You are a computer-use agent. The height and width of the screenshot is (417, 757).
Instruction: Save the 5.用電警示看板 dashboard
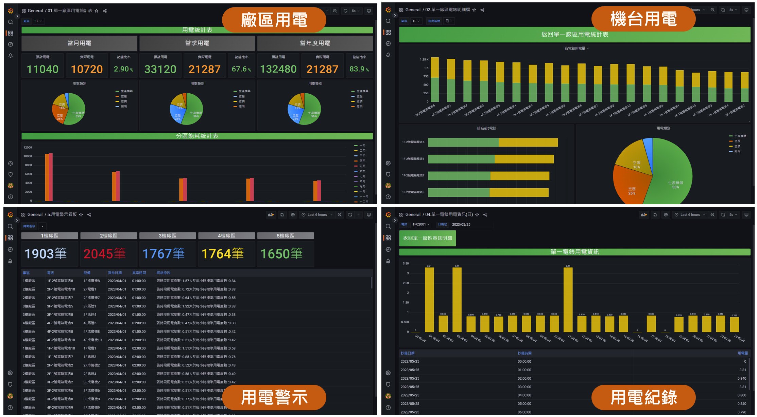click(282, 215)
